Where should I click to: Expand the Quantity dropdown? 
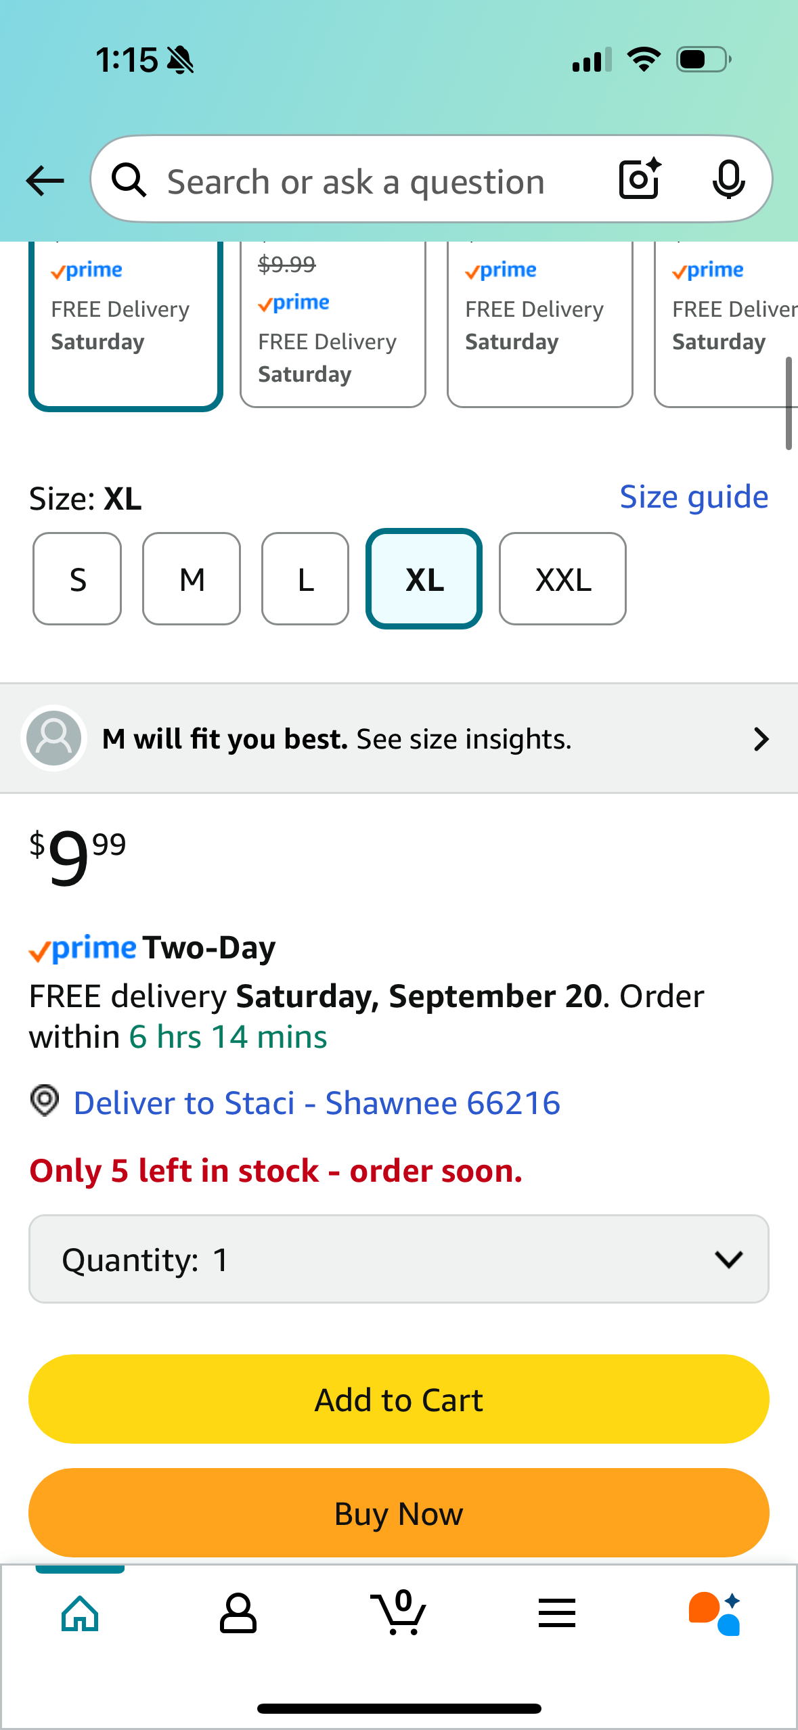tap(399, 1259)
